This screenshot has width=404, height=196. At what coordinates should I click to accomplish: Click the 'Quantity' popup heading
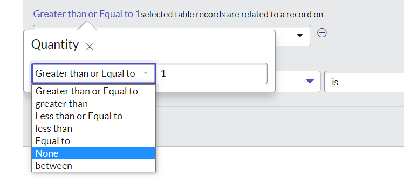[55, 44]
